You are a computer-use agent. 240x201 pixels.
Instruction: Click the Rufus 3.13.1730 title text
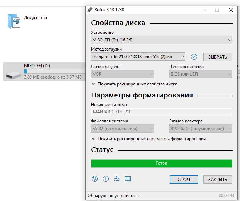pyautogui.click(x=109, y=10)
